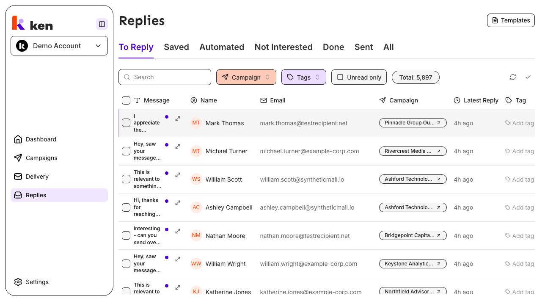Expand William Scott's message preview
The width and height of the screenshot is (545, 301).
pos(178,175)
